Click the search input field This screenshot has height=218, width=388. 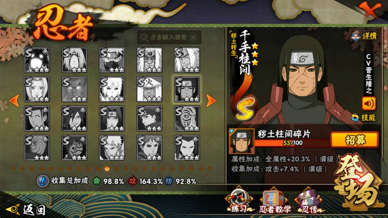(x=169, y=37)
